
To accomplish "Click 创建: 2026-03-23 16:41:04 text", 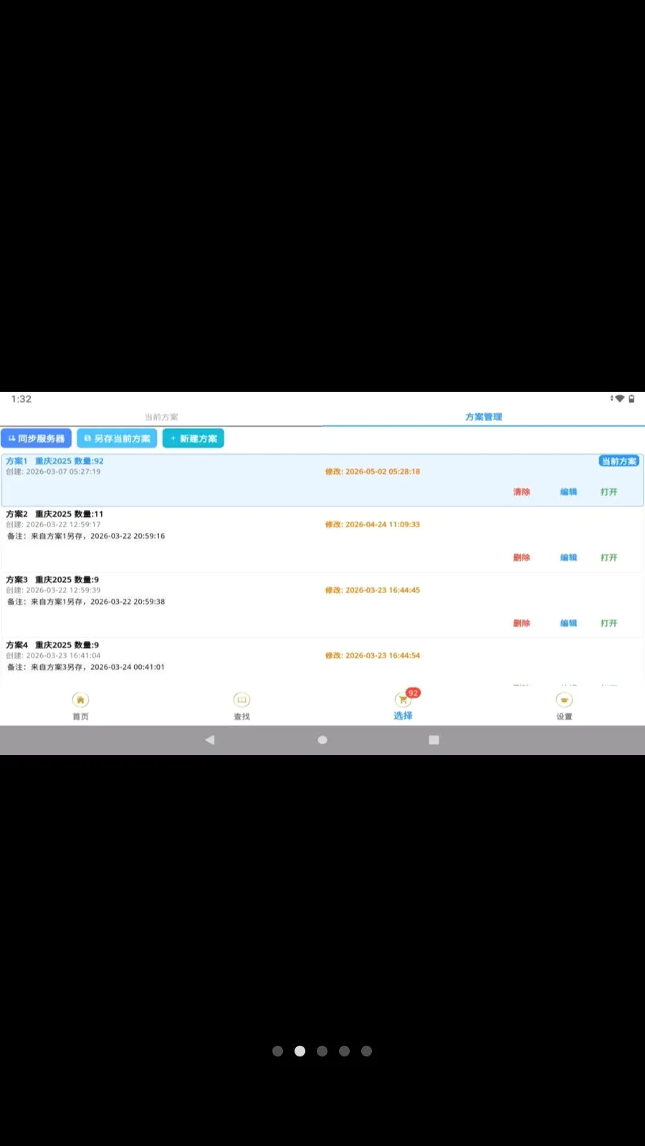I will coord(53,655).
